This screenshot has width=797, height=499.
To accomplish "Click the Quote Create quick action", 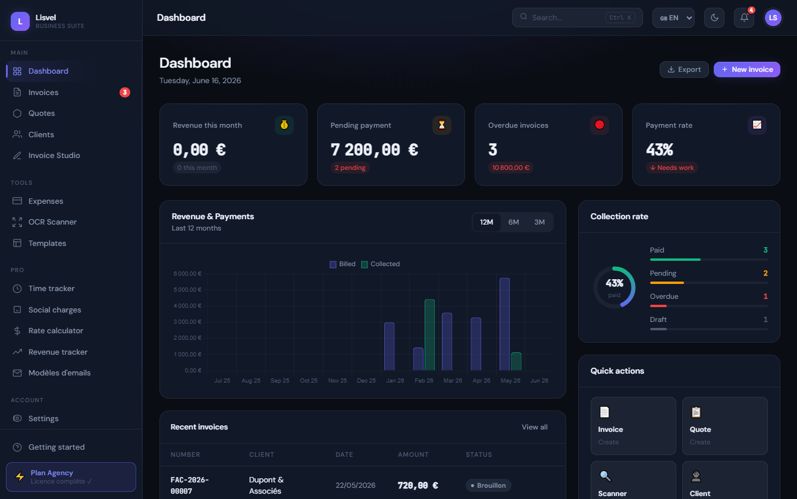I will (x=725, y=426).
